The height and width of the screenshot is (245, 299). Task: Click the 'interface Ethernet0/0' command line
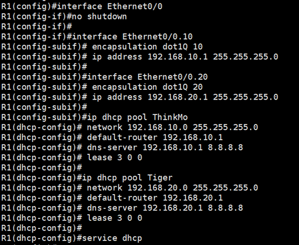[x=82, y=7]
